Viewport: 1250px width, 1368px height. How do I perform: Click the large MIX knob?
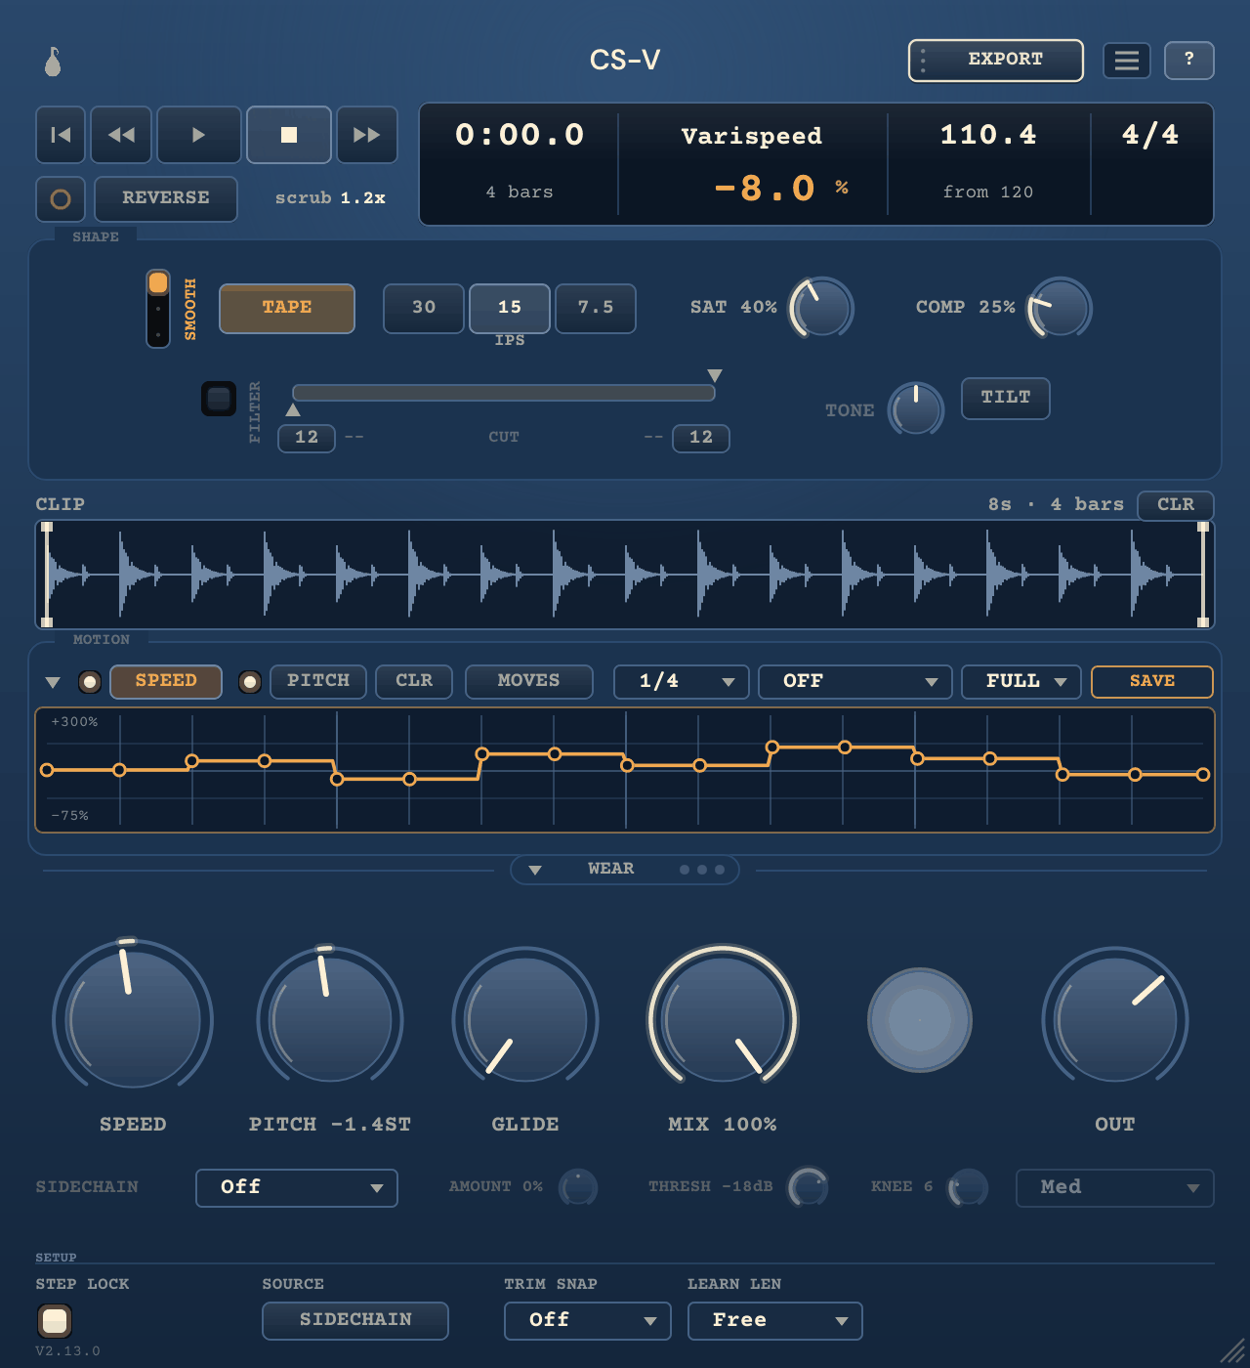723,1018
